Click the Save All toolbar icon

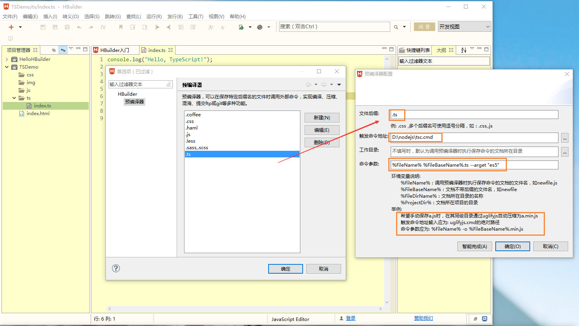[x=55, y=27]
